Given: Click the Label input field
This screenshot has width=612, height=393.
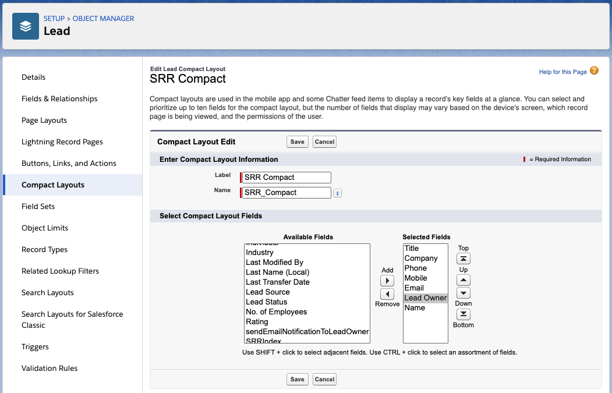Looking at the screenshot, I should tap(286, 178).
